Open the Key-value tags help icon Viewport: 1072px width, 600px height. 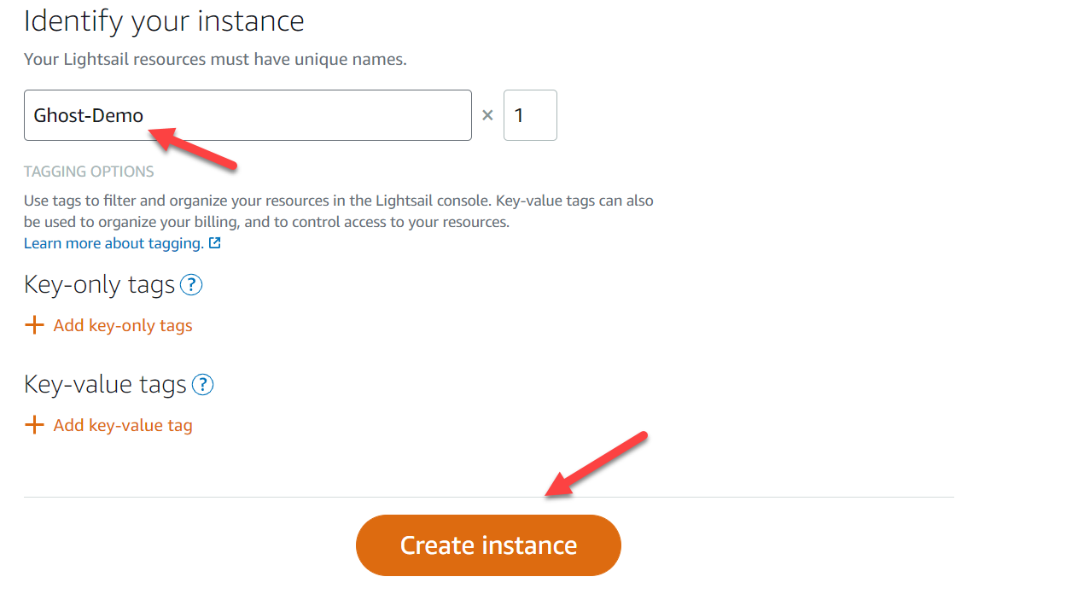coord(203,385)
